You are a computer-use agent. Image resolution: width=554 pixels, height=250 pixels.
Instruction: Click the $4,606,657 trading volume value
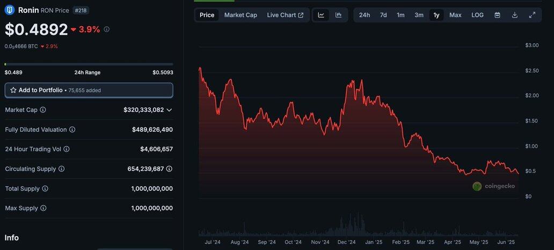157,149
